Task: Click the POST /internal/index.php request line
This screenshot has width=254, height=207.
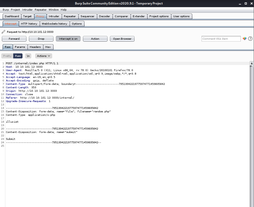Action: [32, 63]
